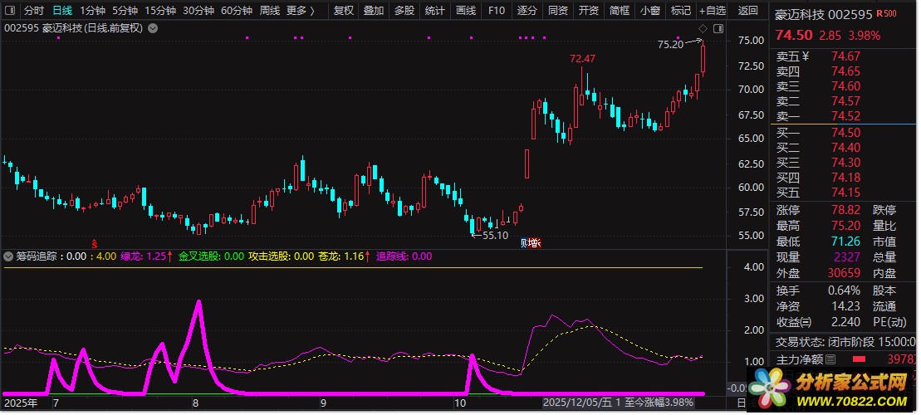Click the 交易状态 闭市阶段 status line
921x415 pixels.
pyautogui.click(x=845, y=342)
